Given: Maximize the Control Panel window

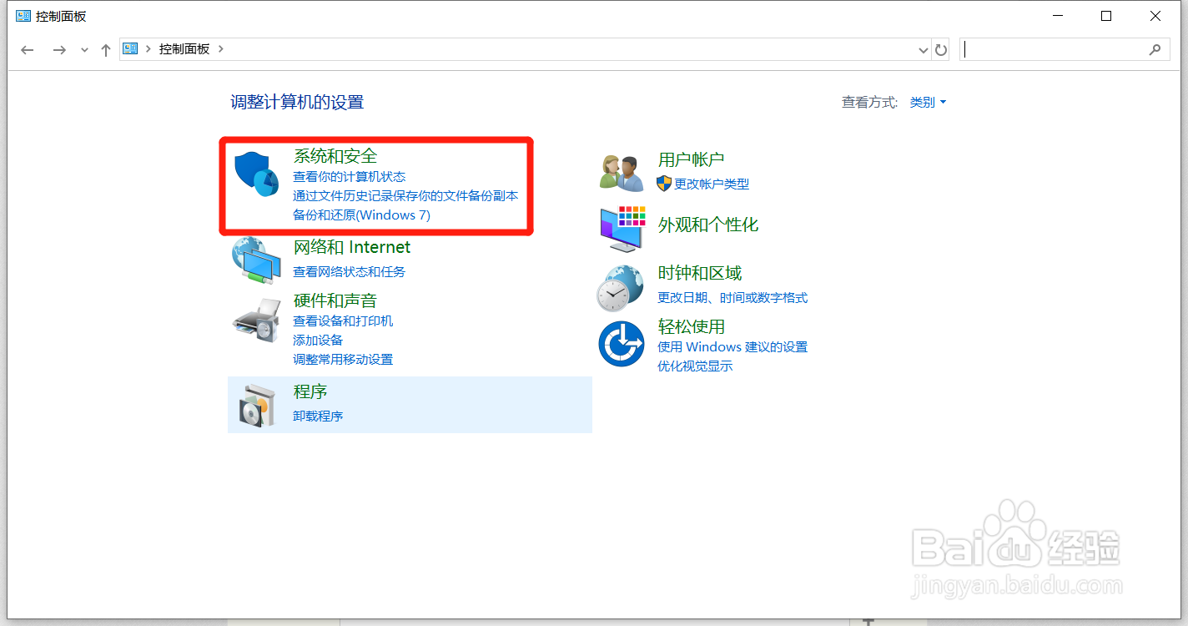Looking at the screenshot, I should [1106, 16].
